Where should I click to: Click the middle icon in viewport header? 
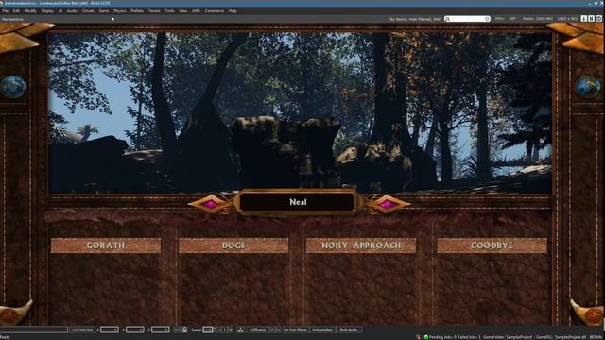(x=592, y=19)
